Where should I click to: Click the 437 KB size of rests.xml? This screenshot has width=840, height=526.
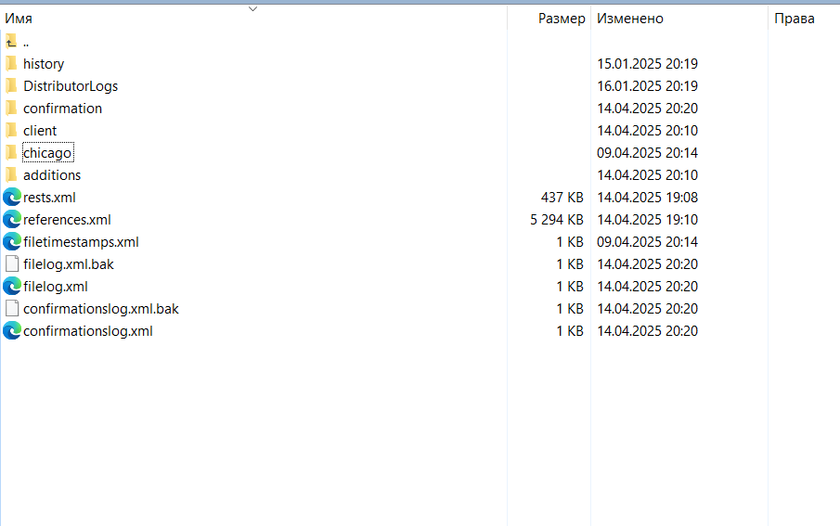coord(562,198)
